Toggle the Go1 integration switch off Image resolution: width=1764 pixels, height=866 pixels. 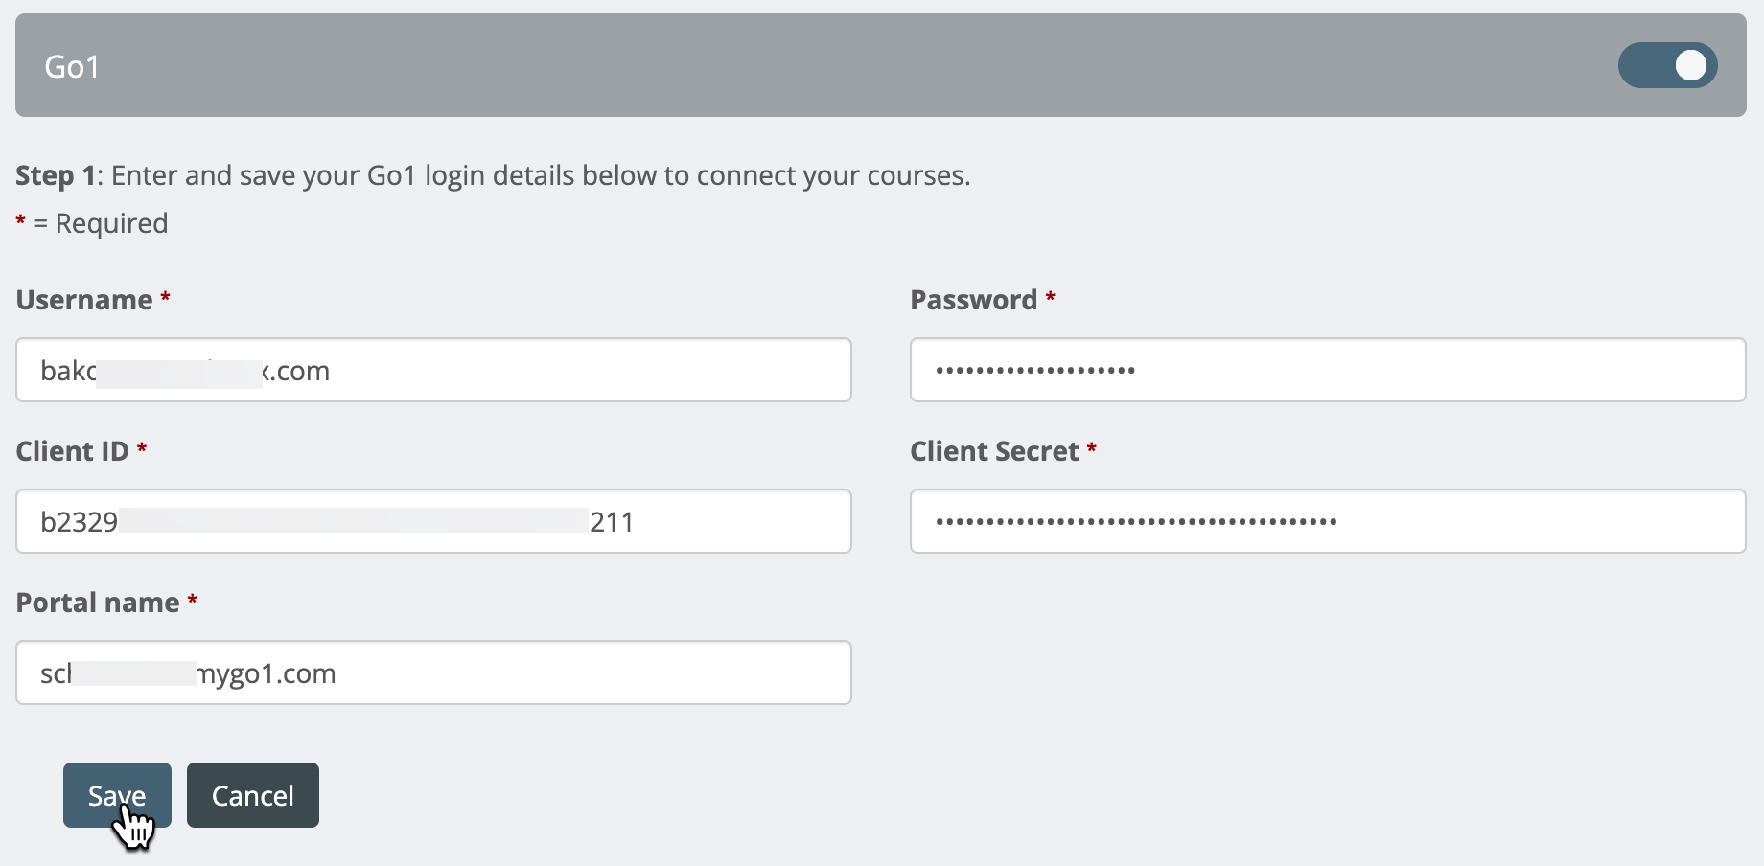click(1667, 65)
